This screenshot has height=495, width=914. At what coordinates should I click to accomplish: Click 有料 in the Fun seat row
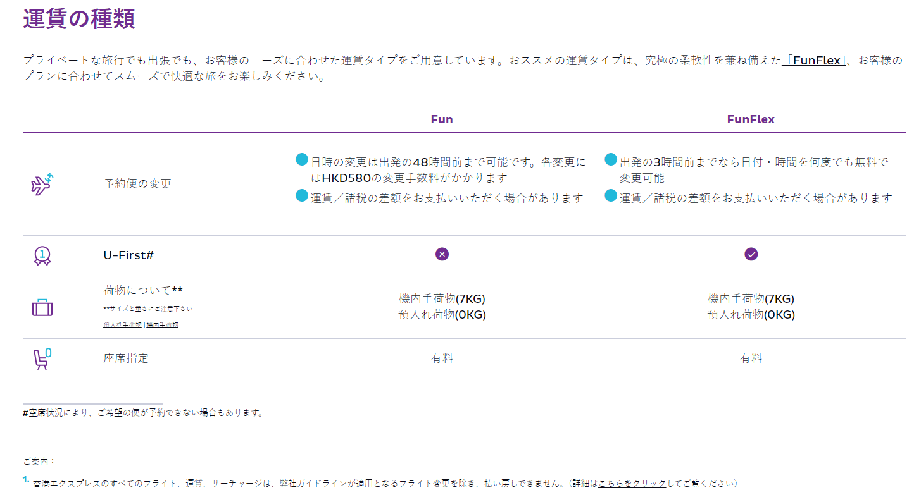pos(442,358)
